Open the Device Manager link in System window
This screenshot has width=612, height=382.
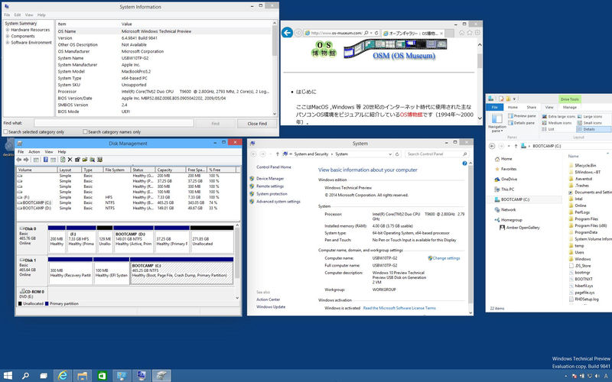tap(270, 179)
